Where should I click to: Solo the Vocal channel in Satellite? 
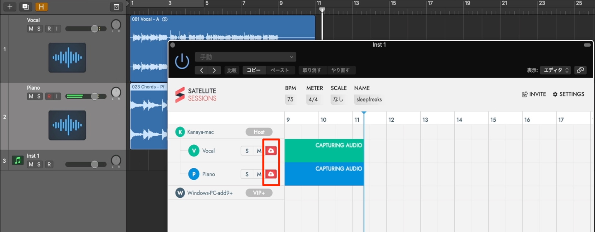247,151
